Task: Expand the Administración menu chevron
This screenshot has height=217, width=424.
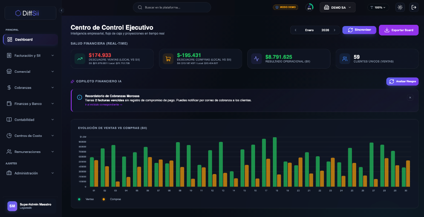Action: coord(53,173)
